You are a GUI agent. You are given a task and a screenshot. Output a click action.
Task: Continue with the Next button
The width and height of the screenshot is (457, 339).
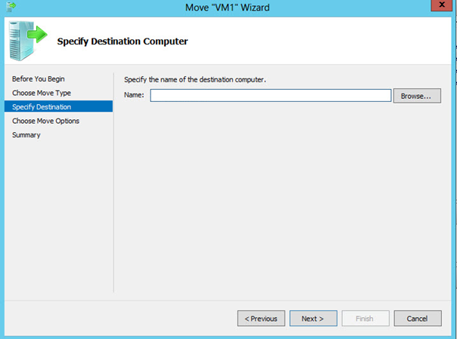coord(313,319)
